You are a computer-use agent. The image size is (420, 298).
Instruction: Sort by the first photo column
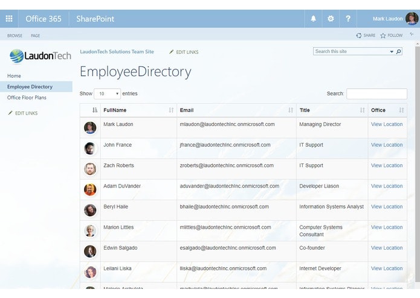click(95, 110)
